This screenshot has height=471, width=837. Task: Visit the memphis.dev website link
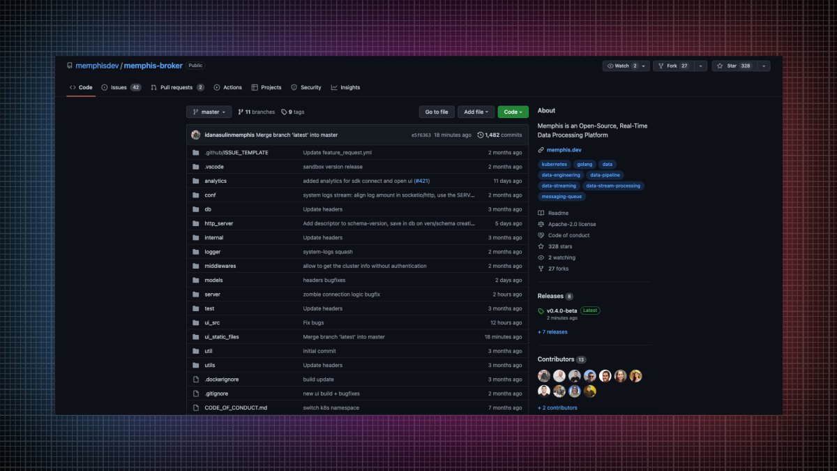pos(564,150)
